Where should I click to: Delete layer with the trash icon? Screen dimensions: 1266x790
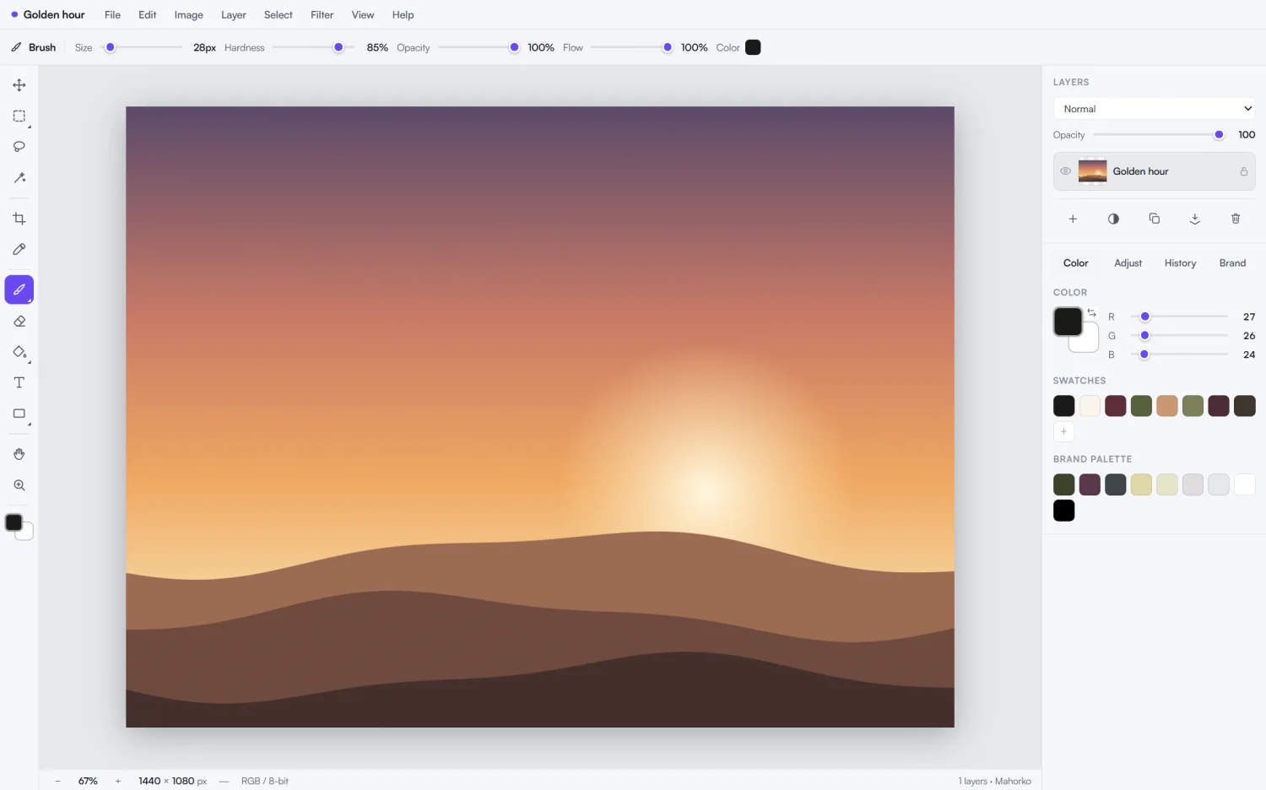pyautogui.click(x=1236, y=219)
